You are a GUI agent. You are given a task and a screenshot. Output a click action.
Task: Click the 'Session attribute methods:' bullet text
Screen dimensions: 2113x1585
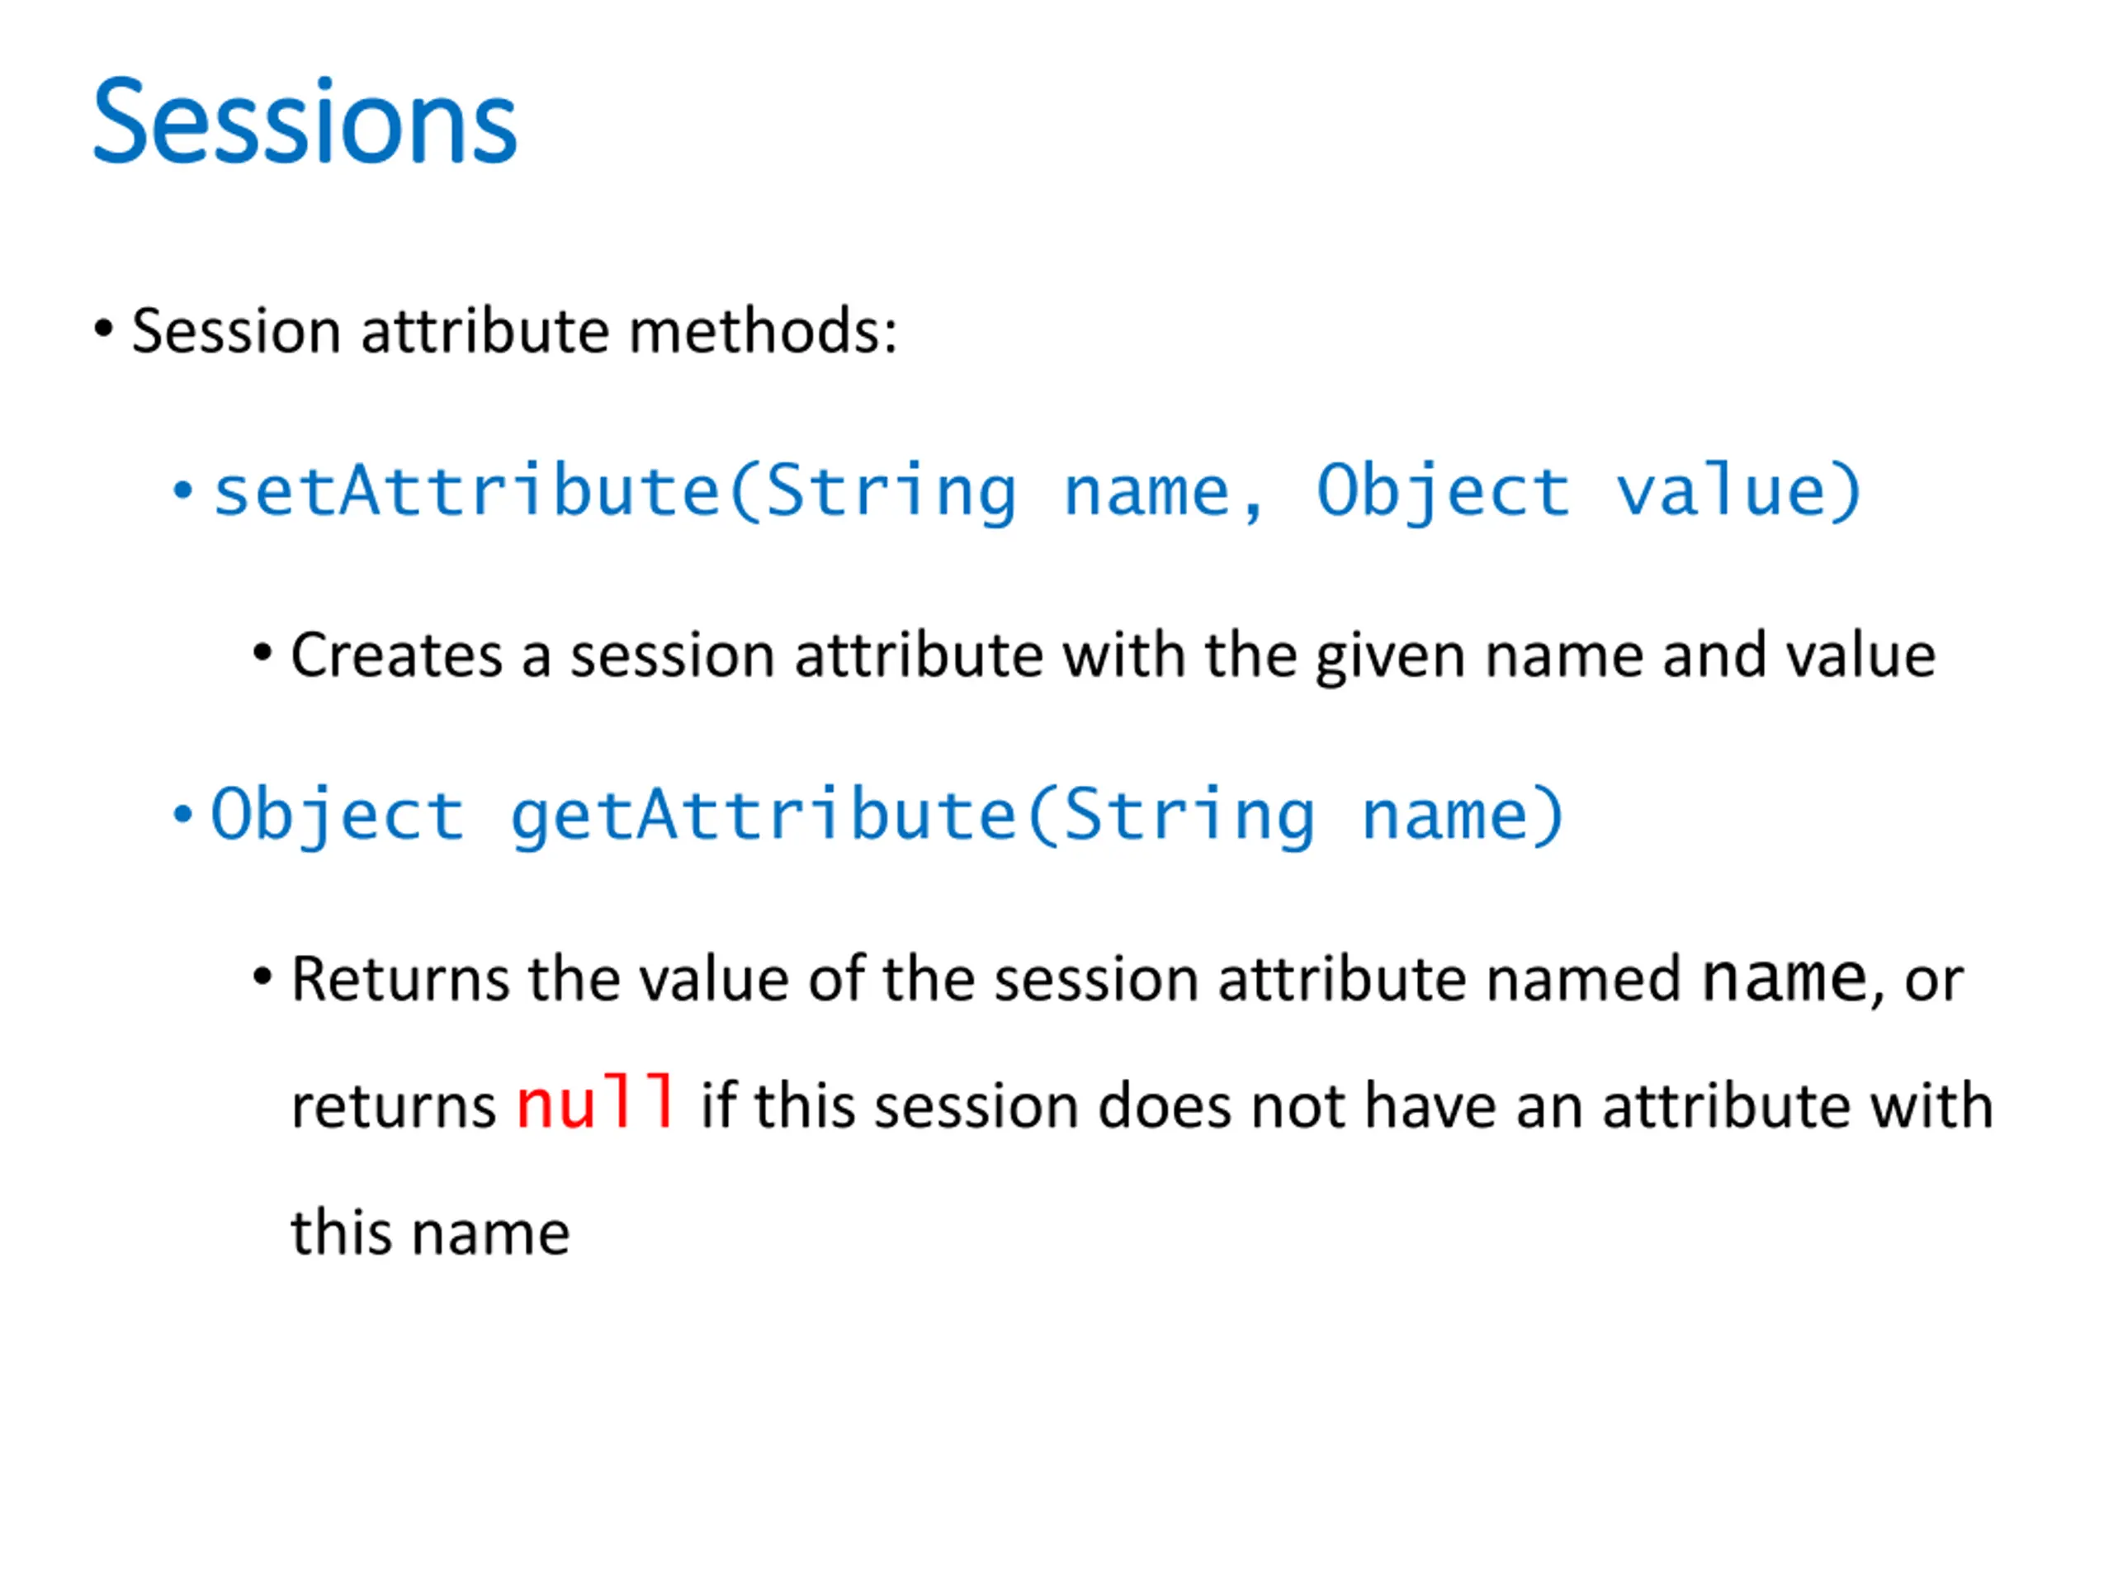(514, 330)
